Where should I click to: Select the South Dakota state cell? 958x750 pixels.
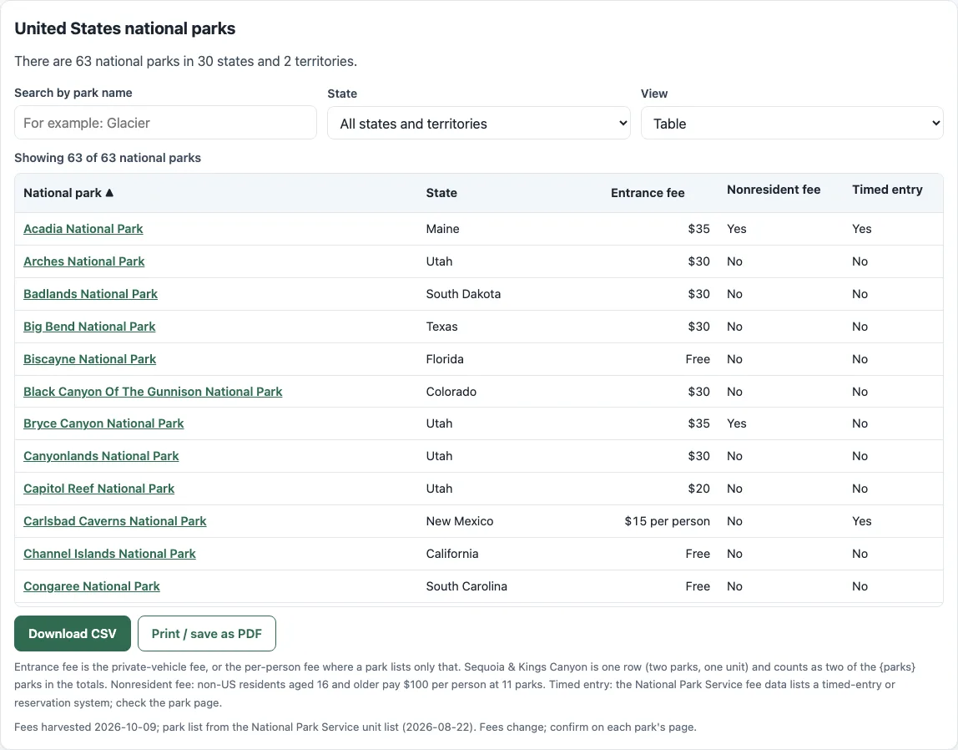(463, 294)
